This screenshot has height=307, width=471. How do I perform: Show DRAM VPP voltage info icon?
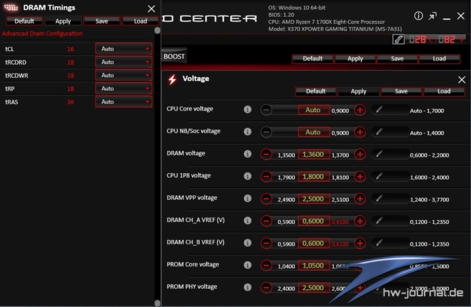click(x=248, y=199)
